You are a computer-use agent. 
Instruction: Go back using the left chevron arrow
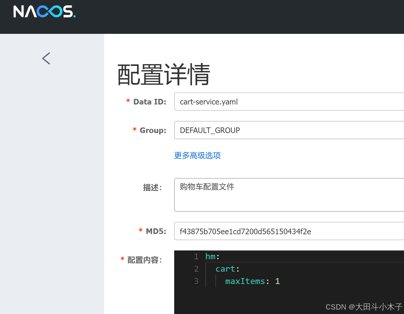tap(46, 58)
